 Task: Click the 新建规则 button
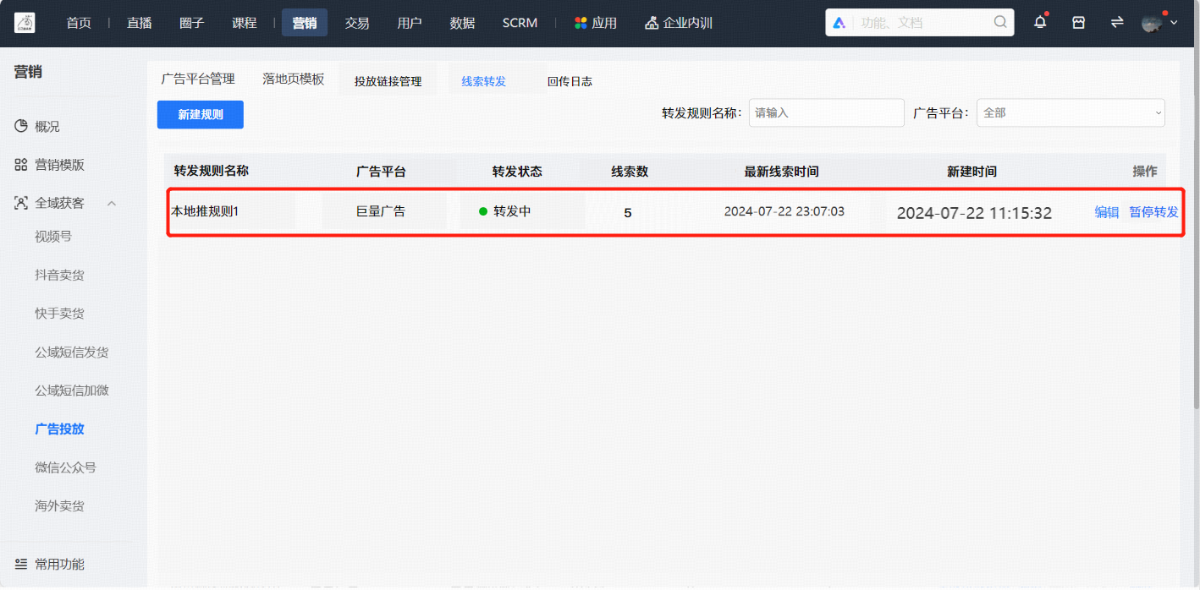[201, 115]
